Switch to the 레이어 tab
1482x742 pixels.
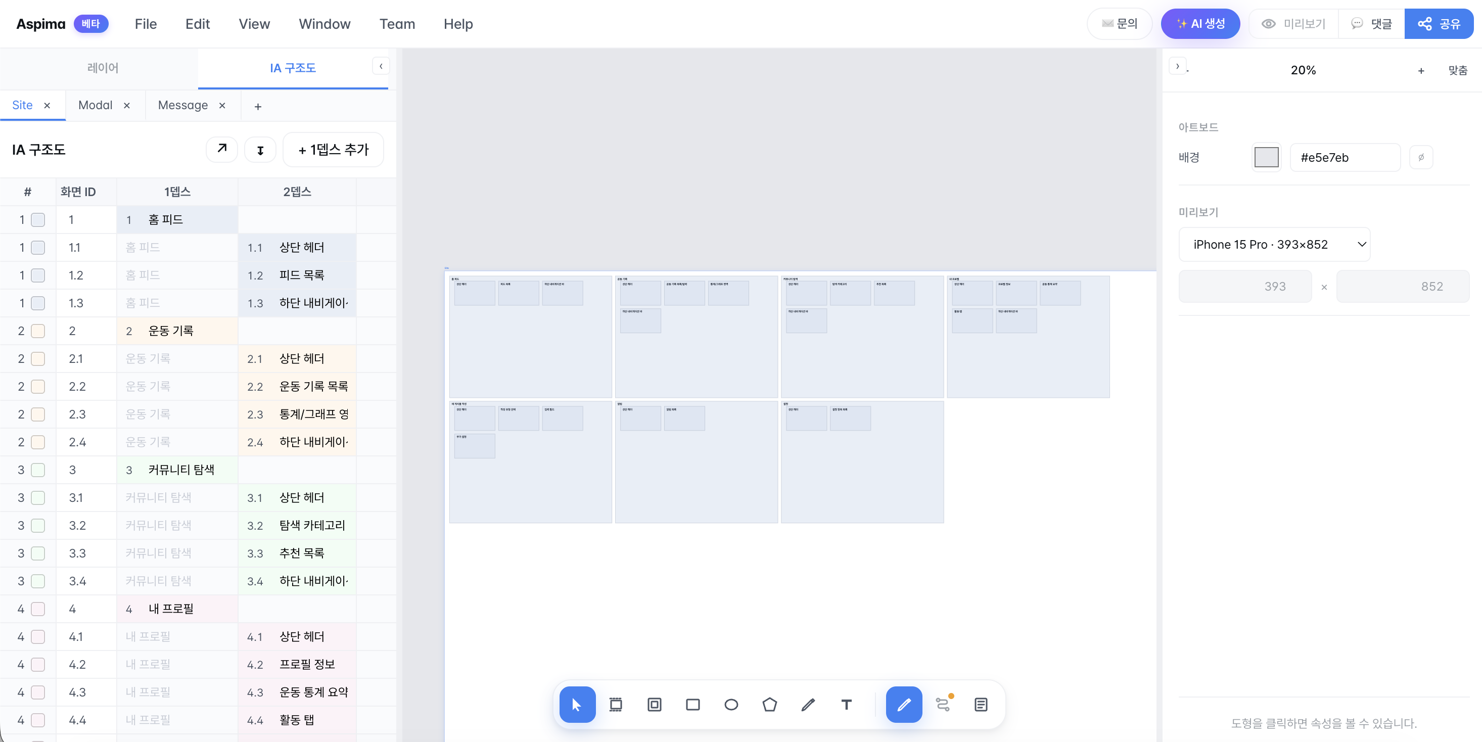coord(103,68)
